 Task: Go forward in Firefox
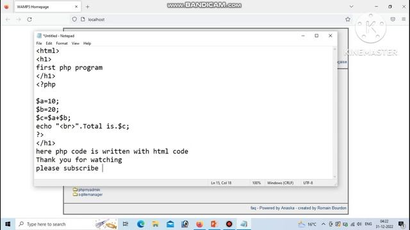point(19,19)
